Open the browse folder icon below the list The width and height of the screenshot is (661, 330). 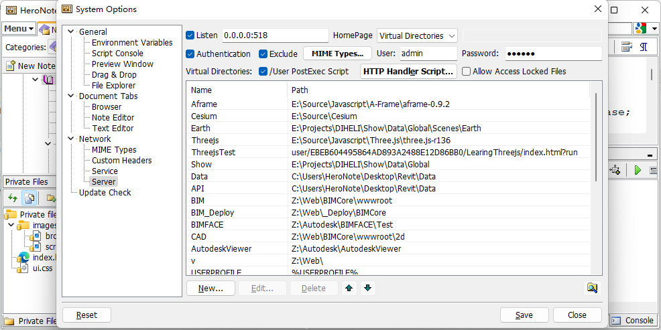pos(591,288)
